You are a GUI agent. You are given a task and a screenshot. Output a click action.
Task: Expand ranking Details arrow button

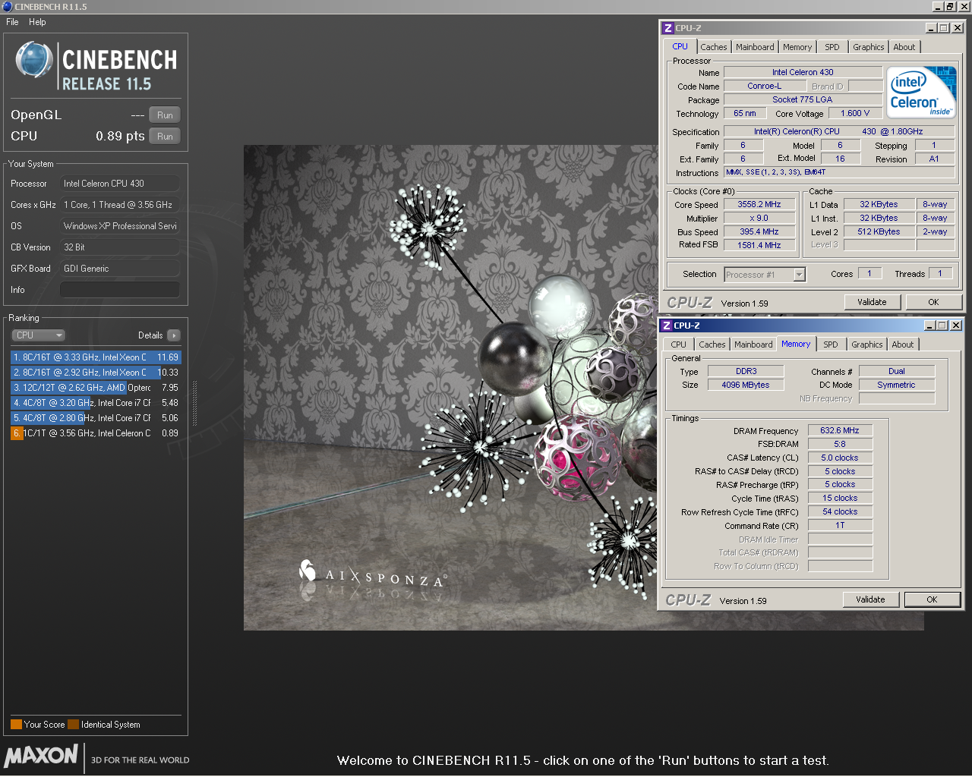point(174,335)
